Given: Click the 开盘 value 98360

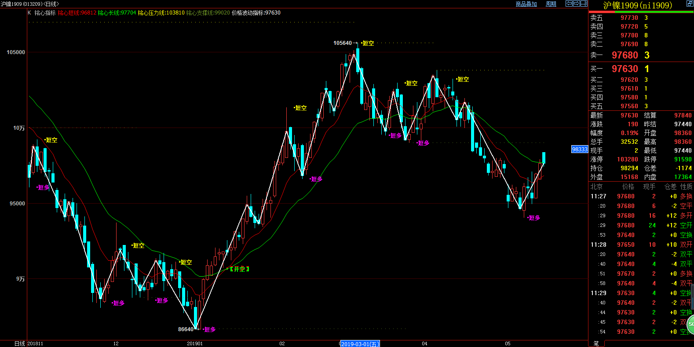Looking at the screenshot, I should [683, 133].
